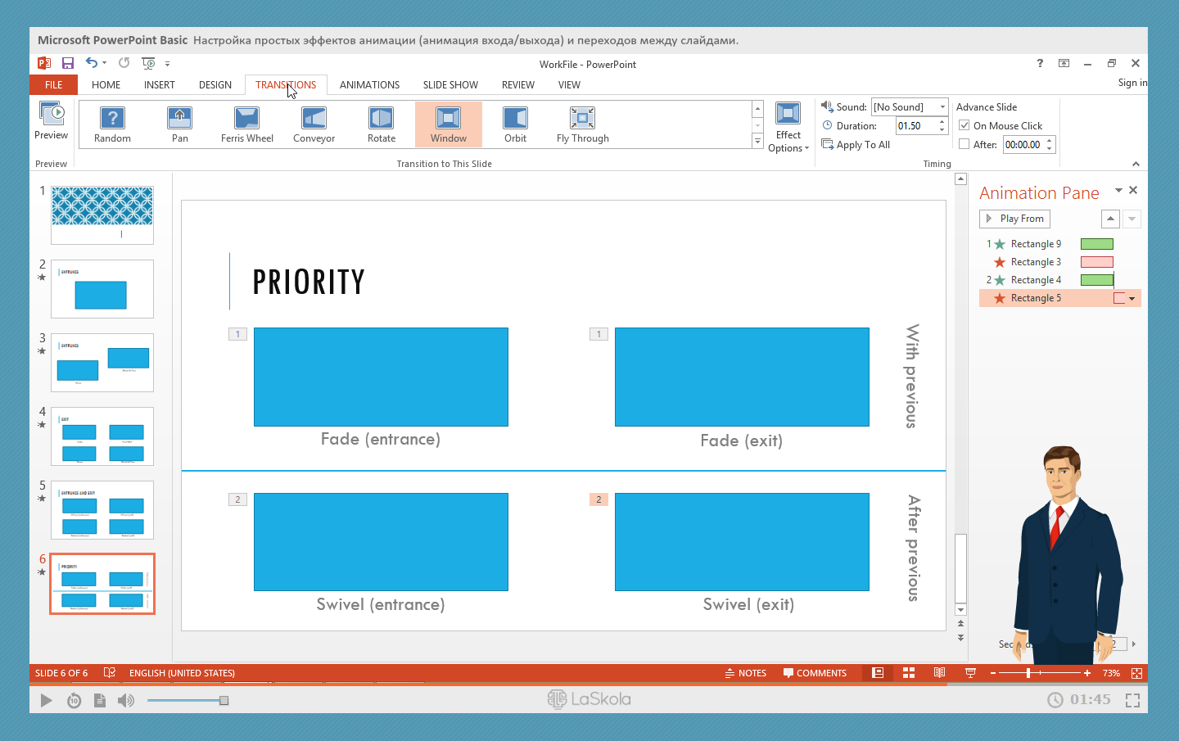Click Apply To All button
The width and height of the screenshot is (1179, 741).
tap(856, 145)
